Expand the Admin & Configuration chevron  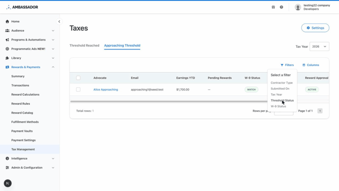click(x=53, y=167)
